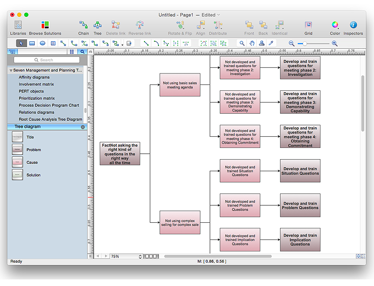Select the Tree connection tool
This screenshot has width=374, height=286.
click(x=97, y=25)
